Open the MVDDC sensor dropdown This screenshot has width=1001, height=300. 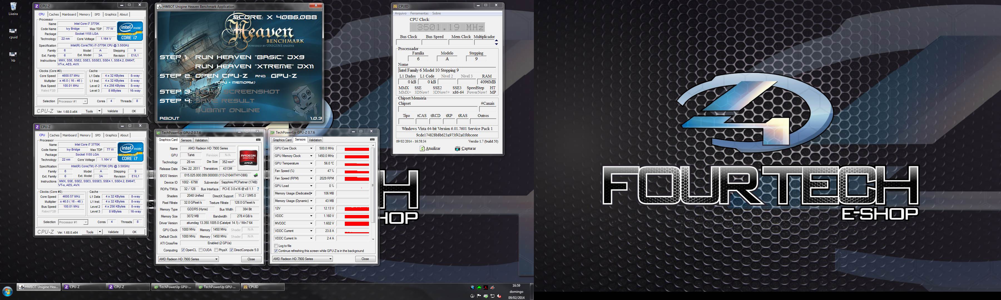311,224
